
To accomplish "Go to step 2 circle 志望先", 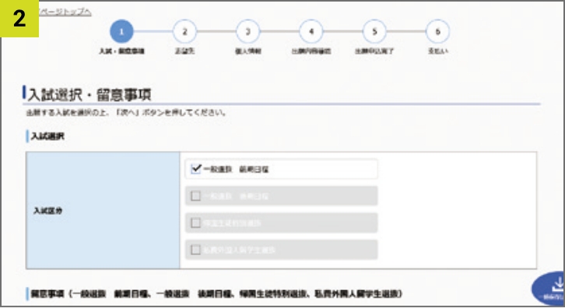I will coord(185,32).
